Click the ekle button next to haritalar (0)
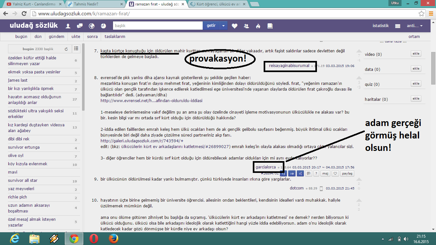 pos(416,99)
